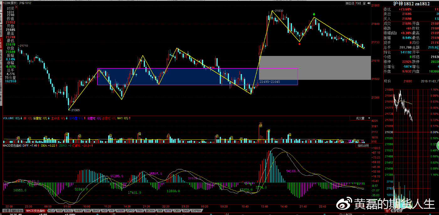Switch to the KDJ indicator tab
This screenshot has height=215, width=439.
coord(51,211)
